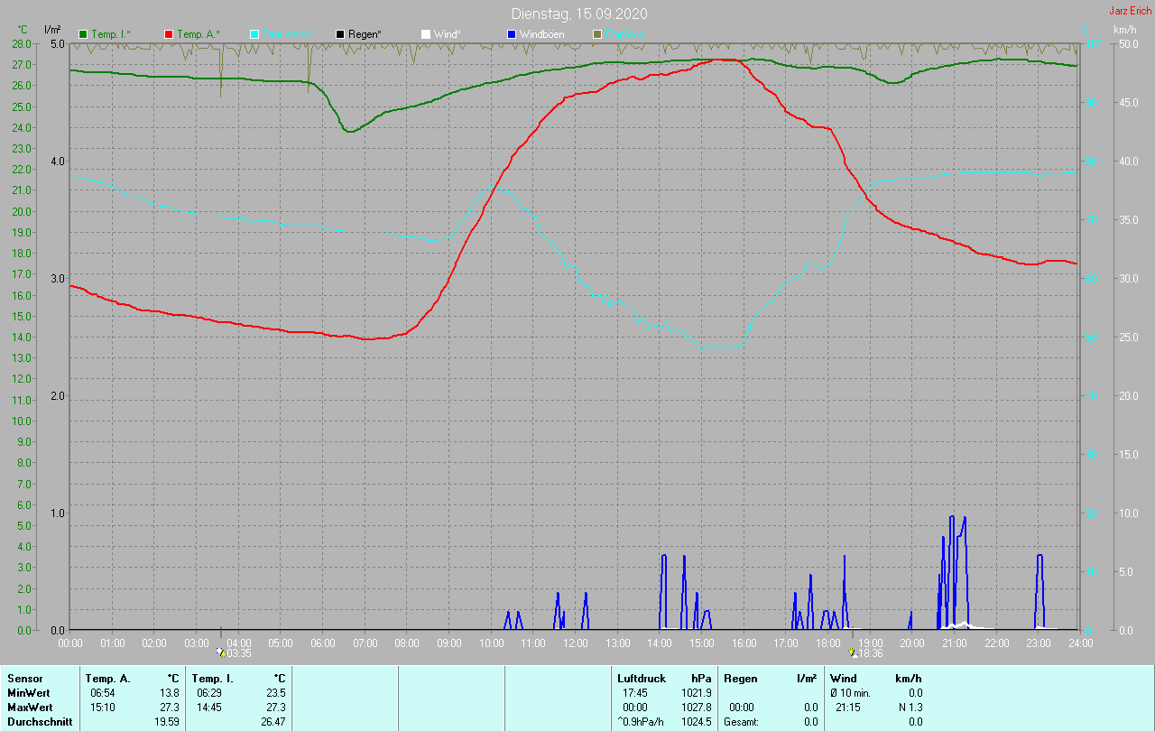Select the "Temp. I.*" legend label
Image resolution: width=1155 pixels, height=731 pixels.
(x=111, y=34)
